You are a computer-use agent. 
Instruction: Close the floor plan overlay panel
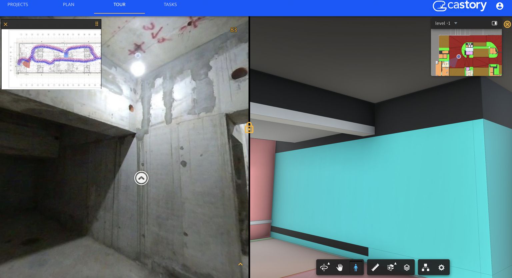coord(6,24)
